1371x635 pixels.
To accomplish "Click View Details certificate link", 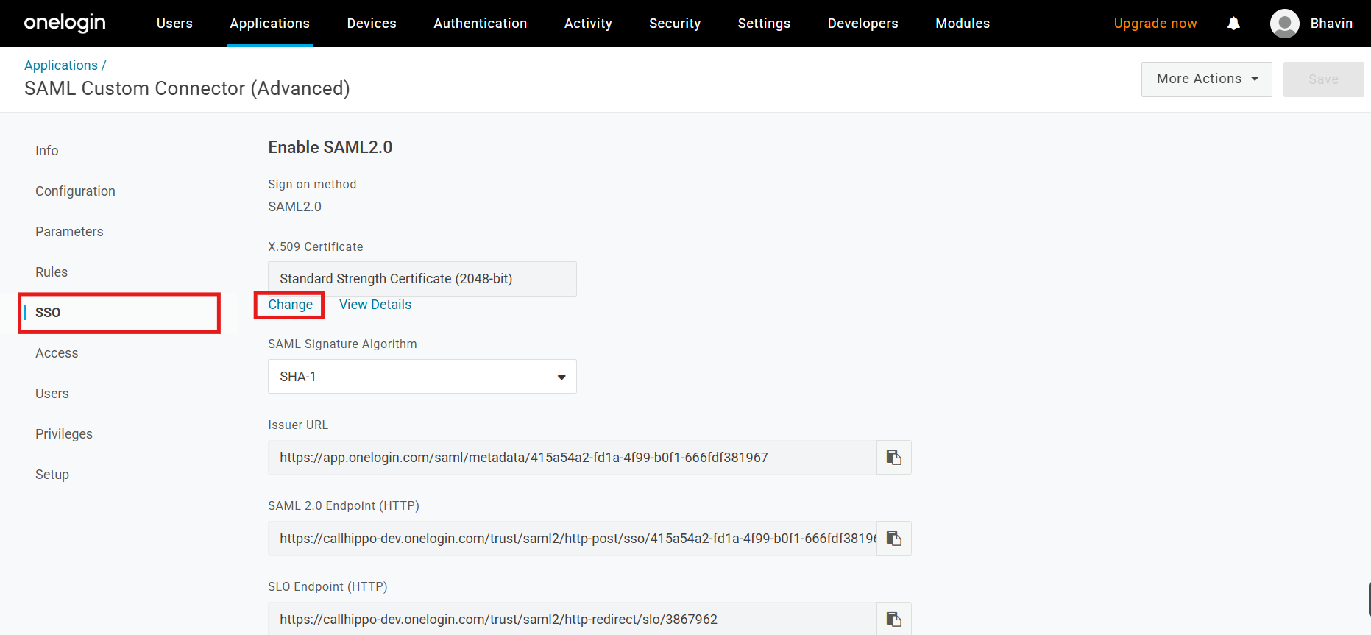I will (375, 305).
